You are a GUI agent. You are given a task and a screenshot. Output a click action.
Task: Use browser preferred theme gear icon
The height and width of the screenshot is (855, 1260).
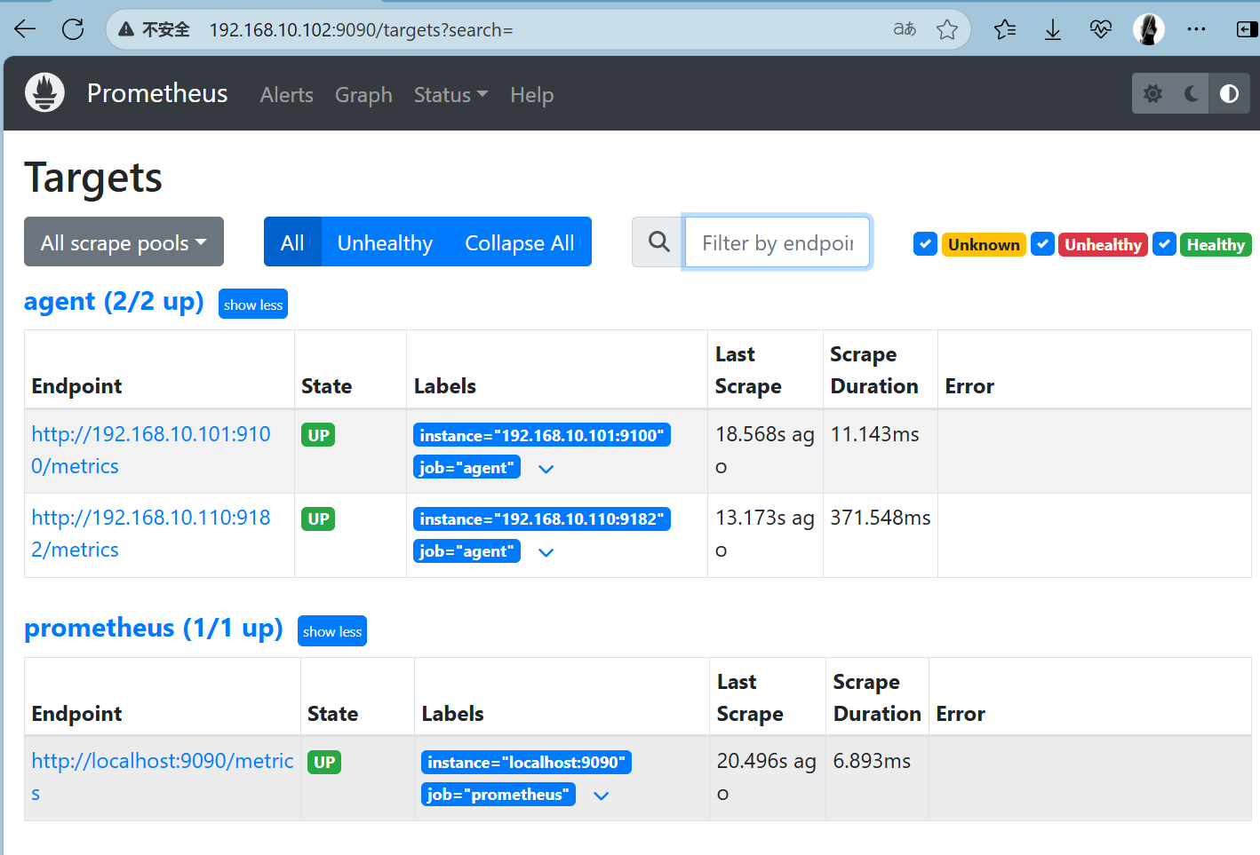point(1152,93)
